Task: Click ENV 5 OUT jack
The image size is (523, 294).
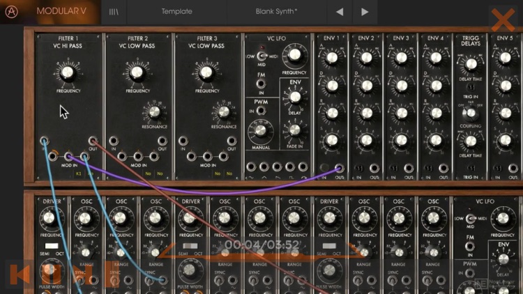Action: coord(513,168)
